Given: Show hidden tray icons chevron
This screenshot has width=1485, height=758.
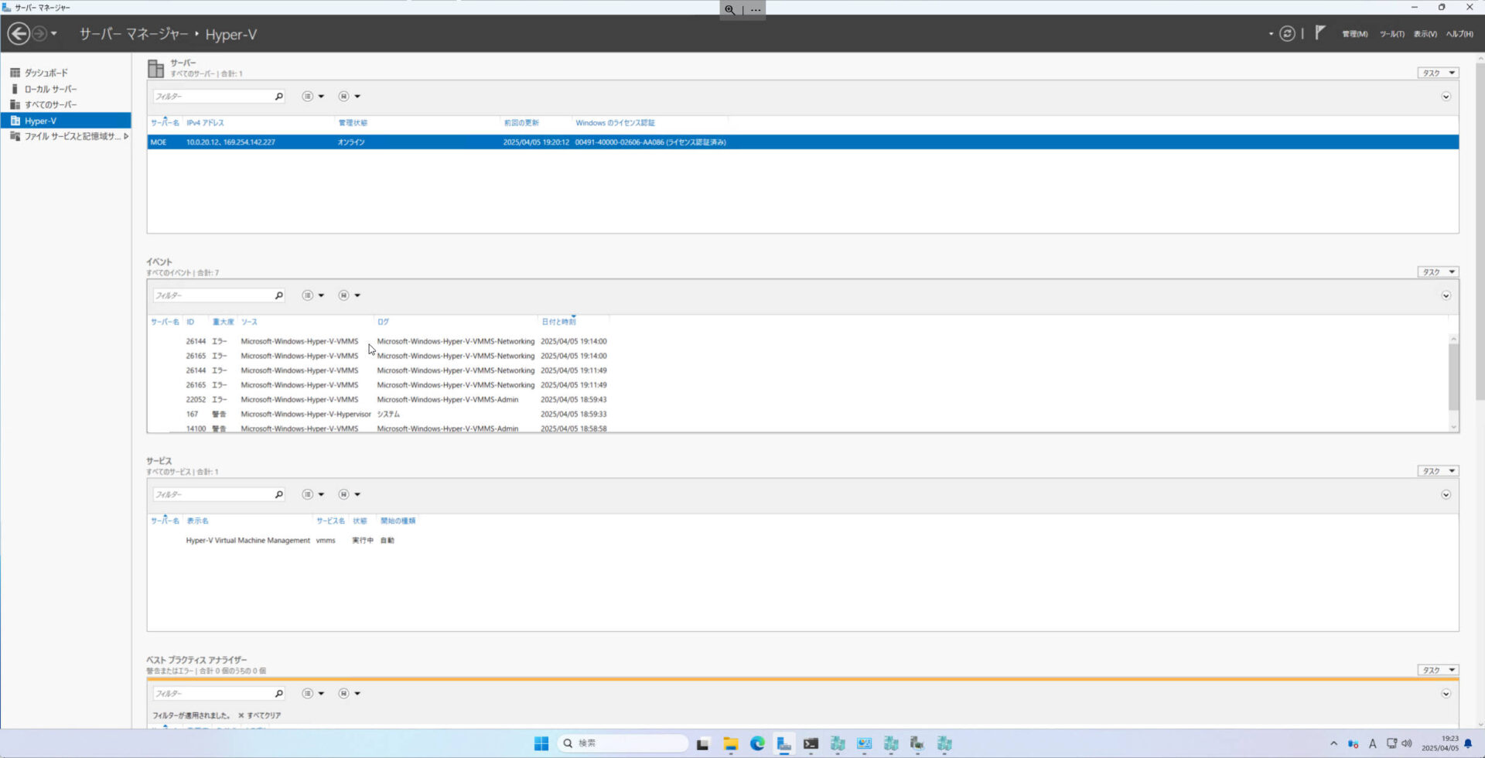Looking at the screenshot, I should (1333, 743).
